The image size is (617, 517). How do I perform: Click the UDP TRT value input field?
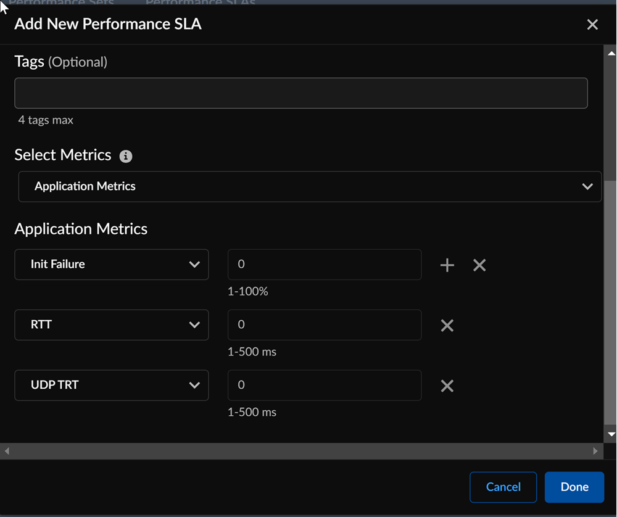click(325, 386)
